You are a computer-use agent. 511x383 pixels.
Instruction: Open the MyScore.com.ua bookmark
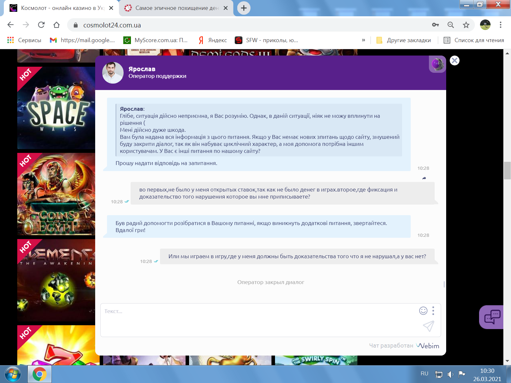(x=156, y=40)
